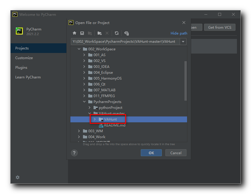Expand the VAHunt folder arrow
The height and width of the screenshot is (194, 251).
coord(95,119)
